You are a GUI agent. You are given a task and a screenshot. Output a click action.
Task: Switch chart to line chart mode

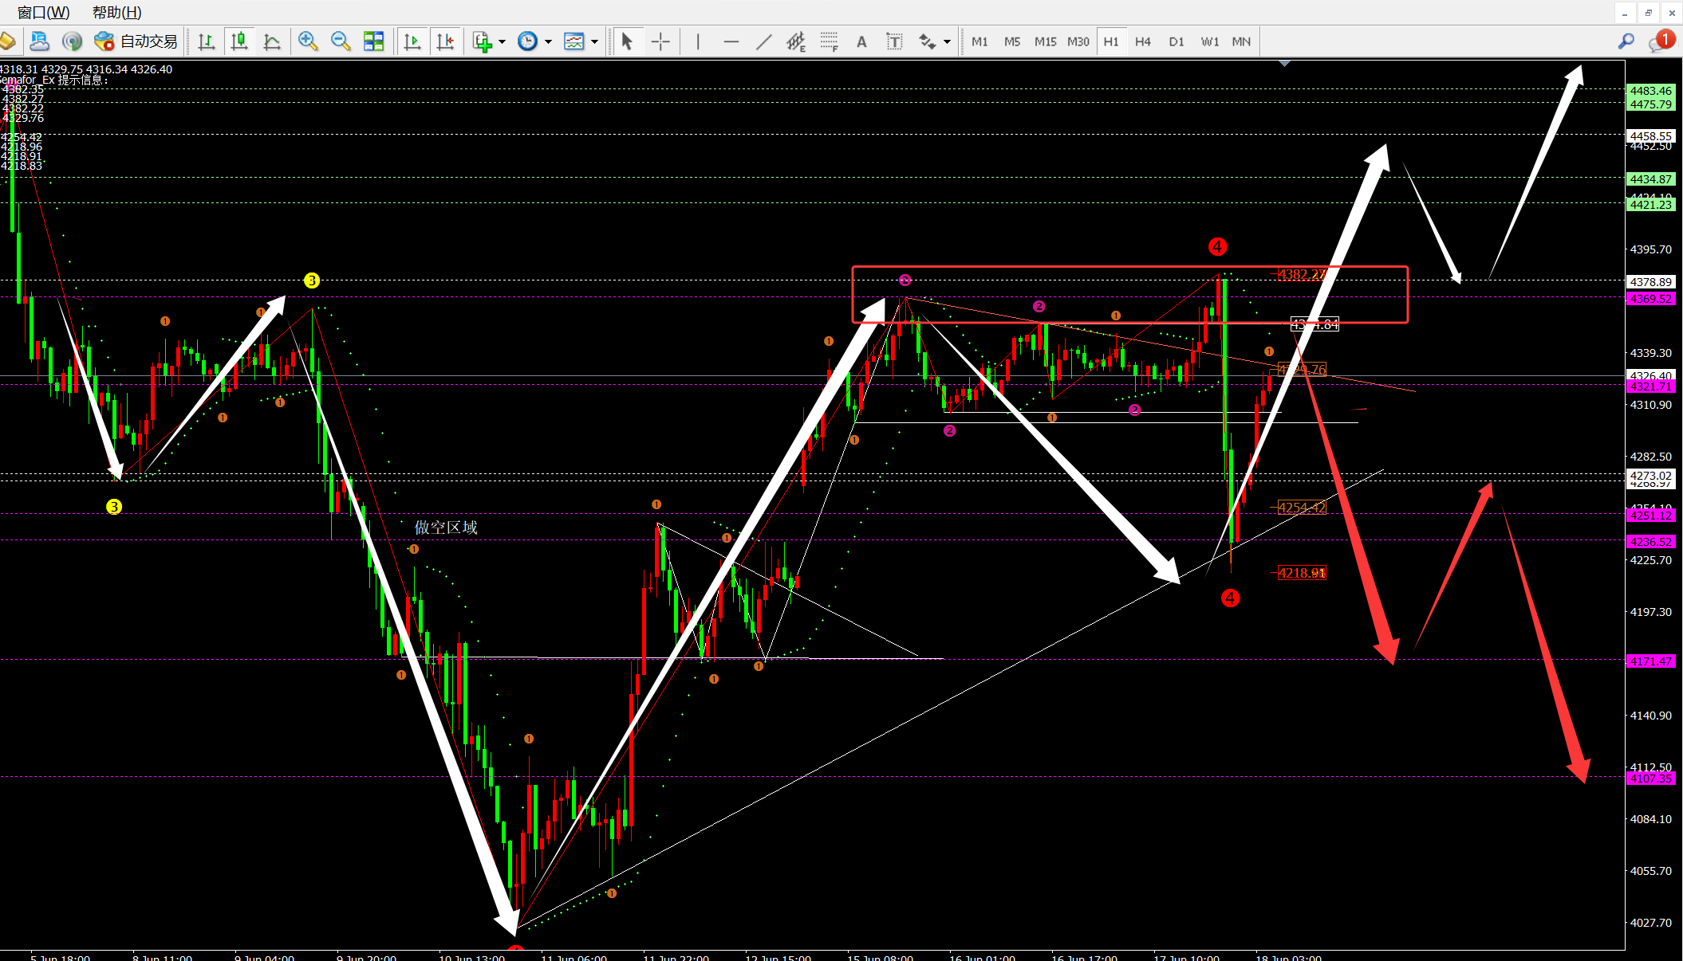[x=272, y=41]
